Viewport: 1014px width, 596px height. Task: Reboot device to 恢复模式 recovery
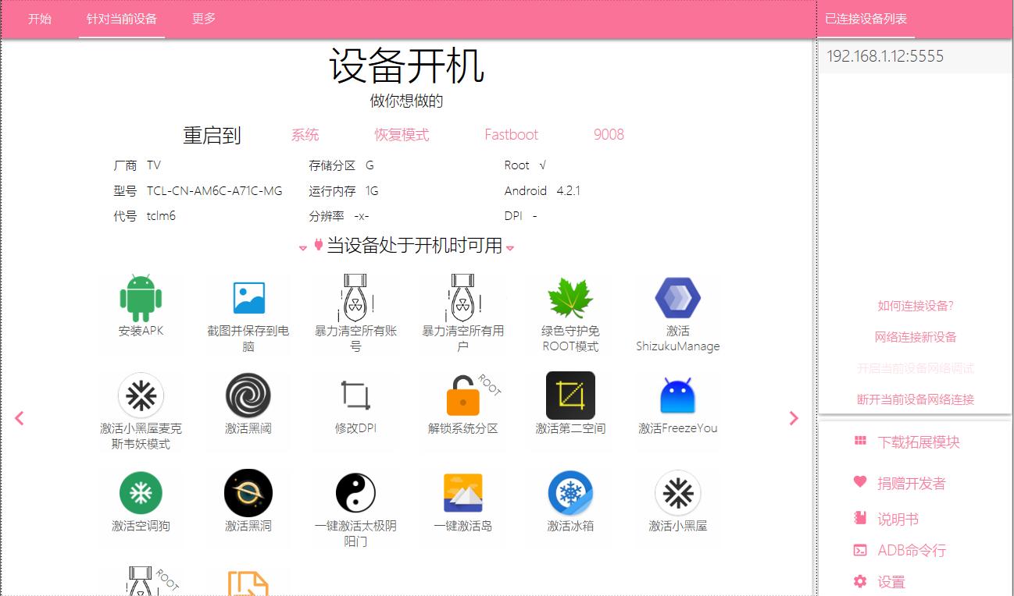[402, 134]
